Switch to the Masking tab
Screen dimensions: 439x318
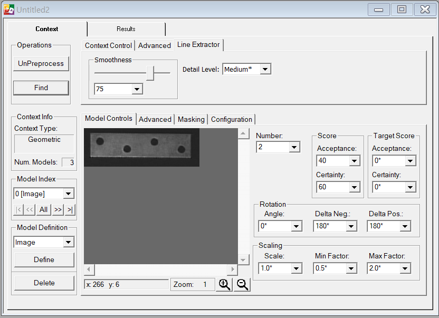[x=191, y=120]
